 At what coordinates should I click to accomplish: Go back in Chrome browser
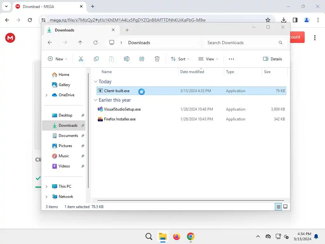coord(7,20)
